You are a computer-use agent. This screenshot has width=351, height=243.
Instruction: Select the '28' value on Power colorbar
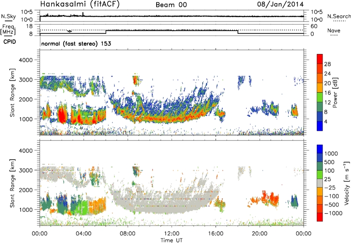point(327,64)
